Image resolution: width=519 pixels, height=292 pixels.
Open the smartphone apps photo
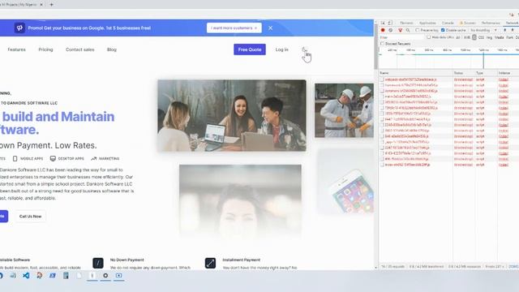click(345, 182)
